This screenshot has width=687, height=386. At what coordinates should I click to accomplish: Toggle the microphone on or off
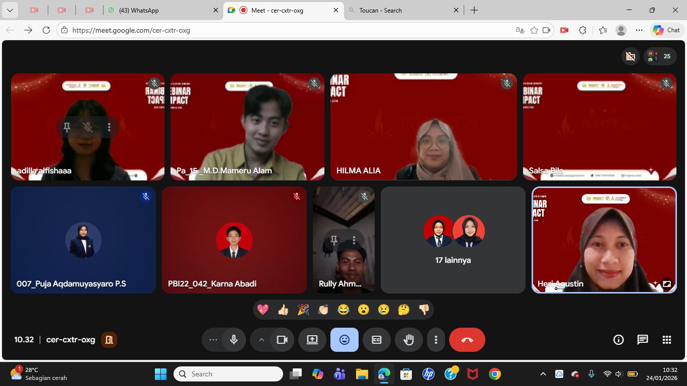coord(233,340)
